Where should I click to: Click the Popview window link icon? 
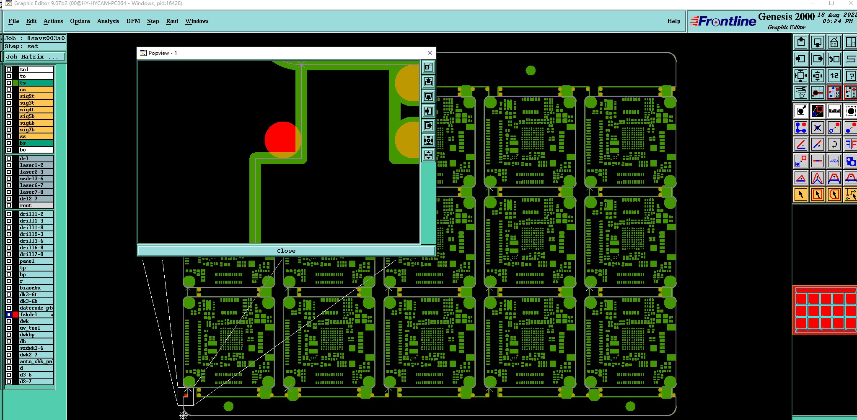click(x=428, y=67)
